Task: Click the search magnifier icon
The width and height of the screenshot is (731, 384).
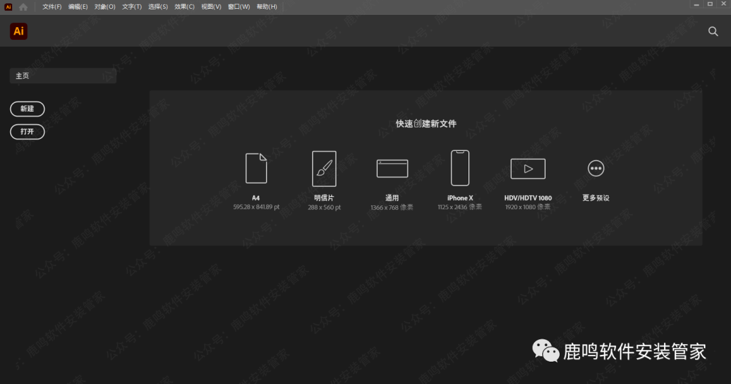Action: [713, 31]
